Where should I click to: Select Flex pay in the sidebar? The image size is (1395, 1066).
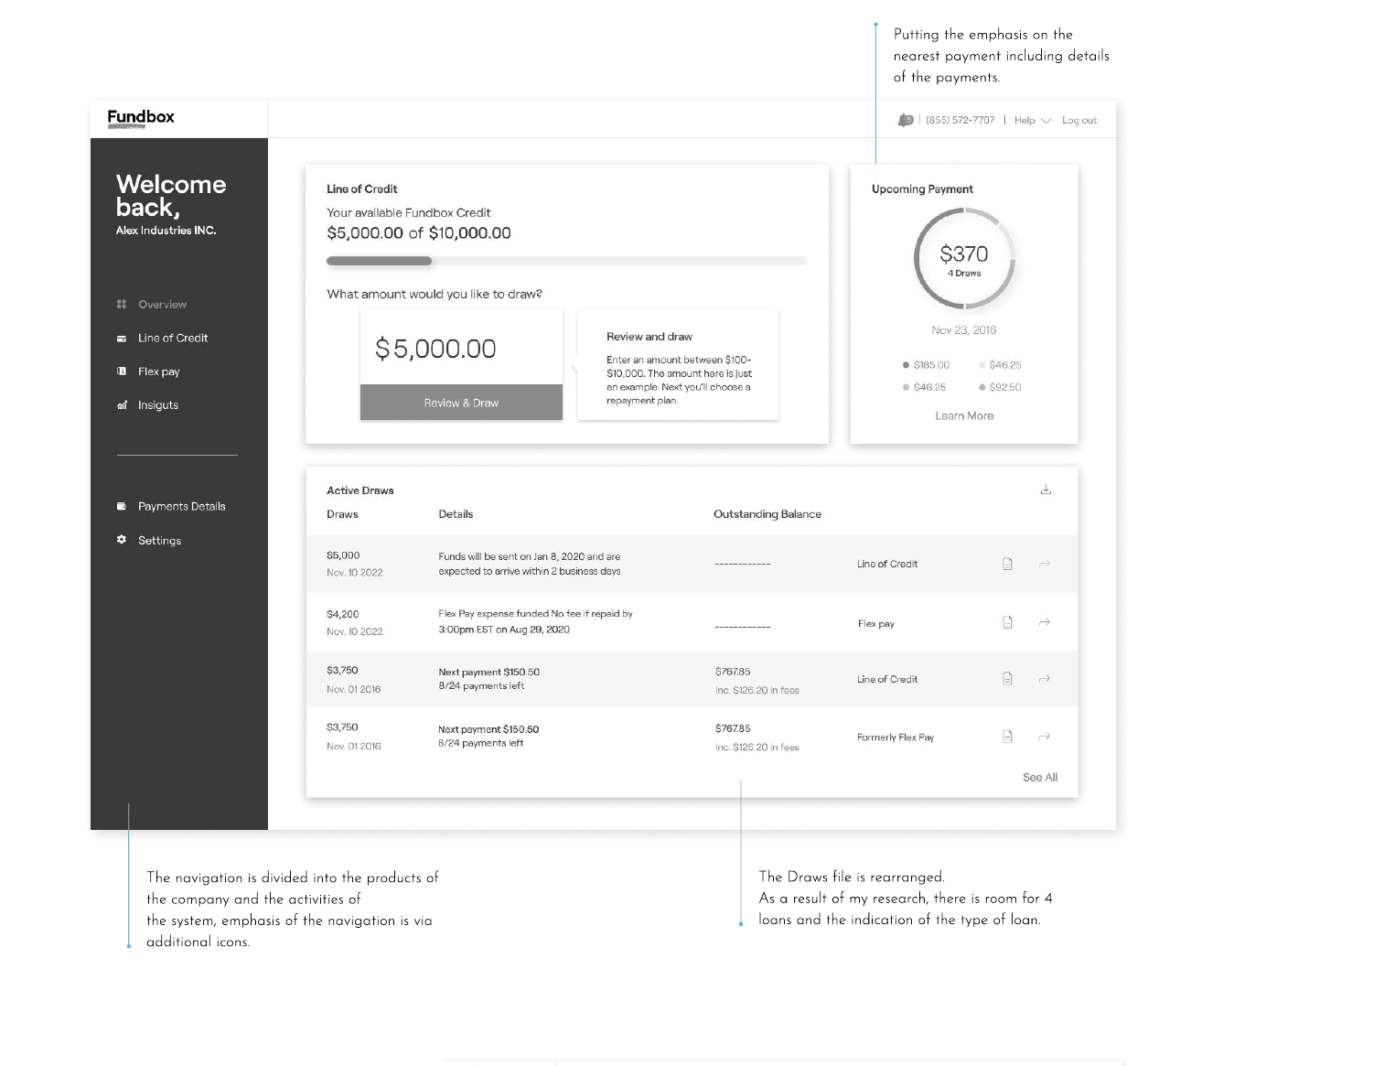158,371
